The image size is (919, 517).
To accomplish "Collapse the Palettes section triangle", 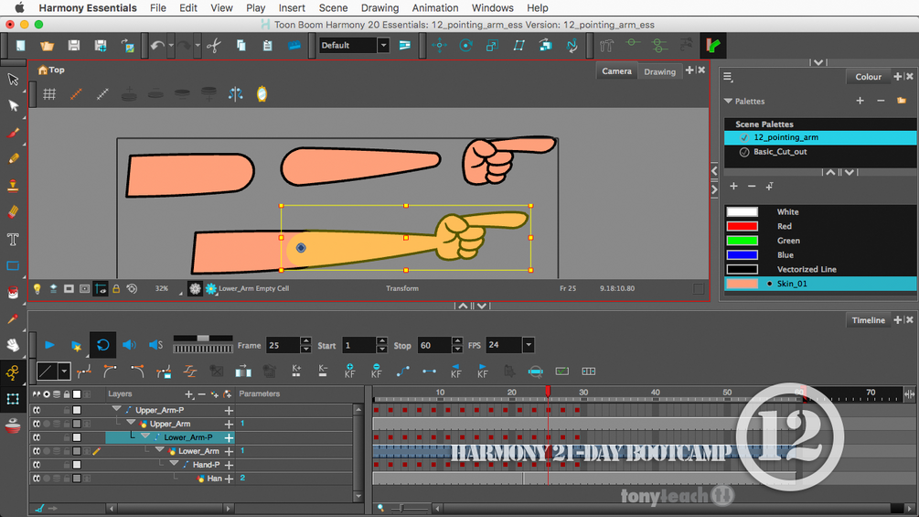I will click(x=729, y=101).
